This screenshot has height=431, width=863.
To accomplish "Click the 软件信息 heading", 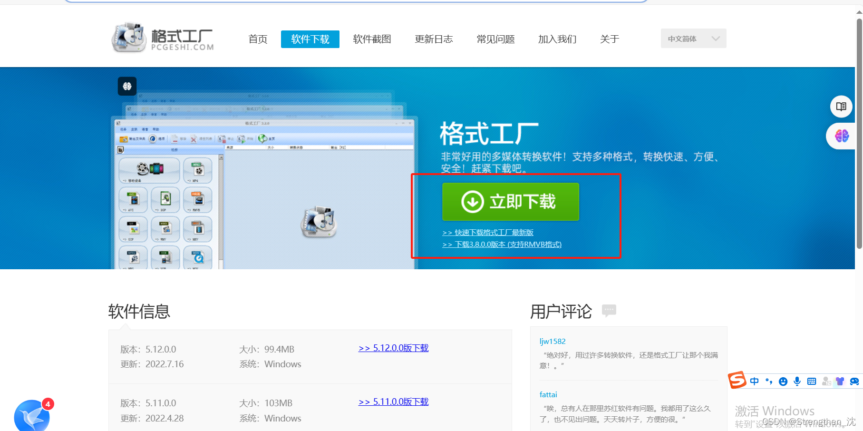I will (x=139, y=312).
